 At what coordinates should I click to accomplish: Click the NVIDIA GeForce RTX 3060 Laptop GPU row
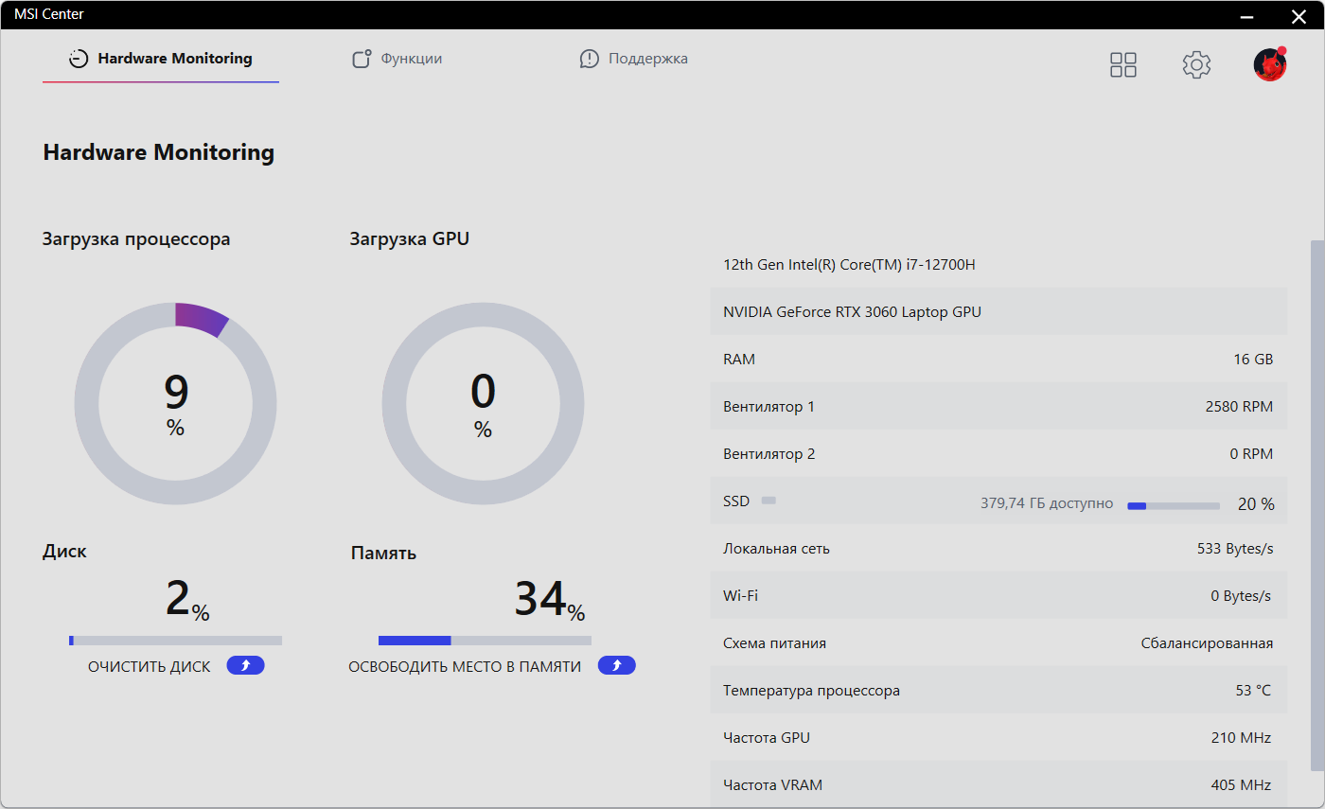[x=998, y=311]
